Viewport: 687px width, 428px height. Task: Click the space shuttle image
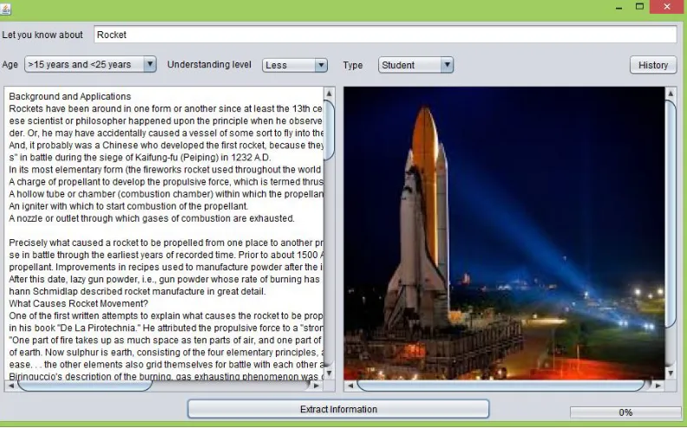pos(504,233)
